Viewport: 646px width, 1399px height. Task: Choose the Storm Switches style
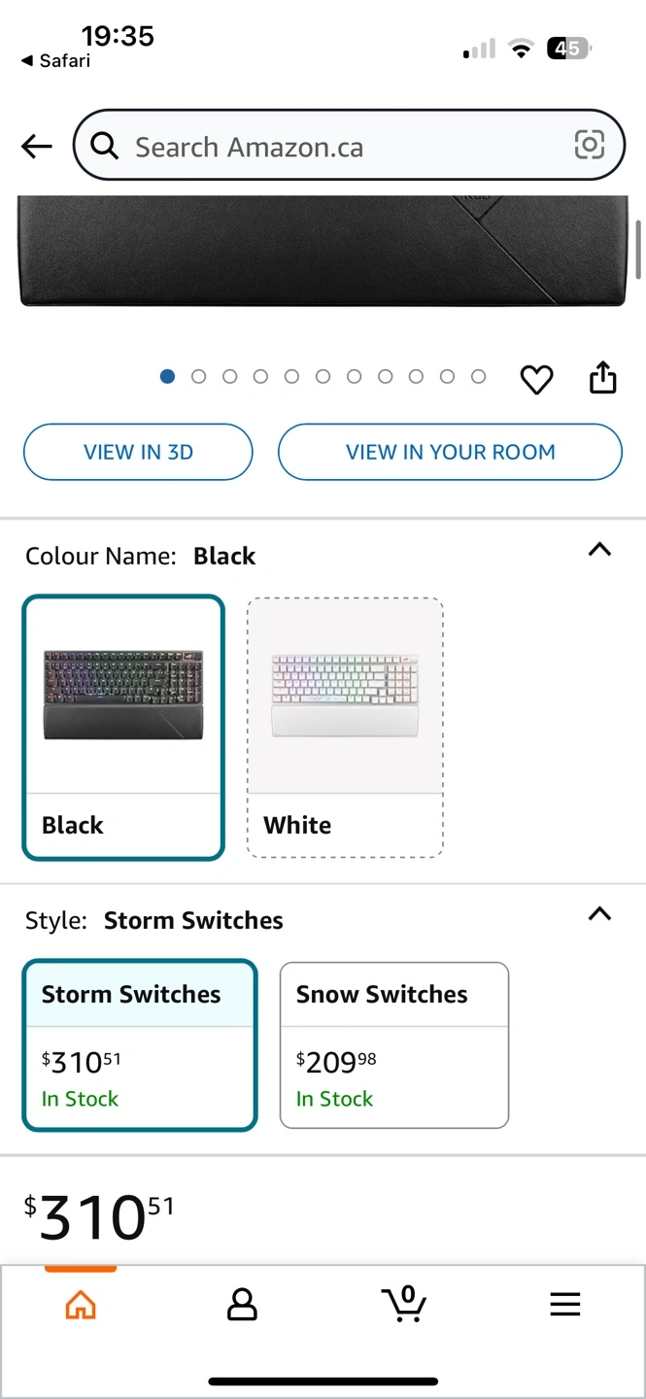[140, 1044]
